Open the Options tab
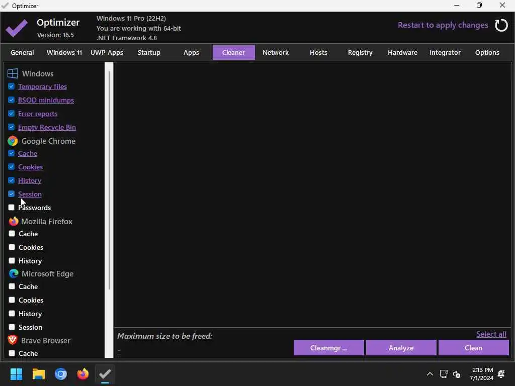 coord(487,52)
